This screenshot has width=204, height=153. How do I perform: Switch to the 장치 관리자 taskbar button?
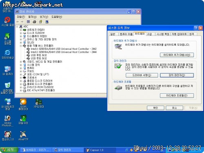(x=68, y=150)
